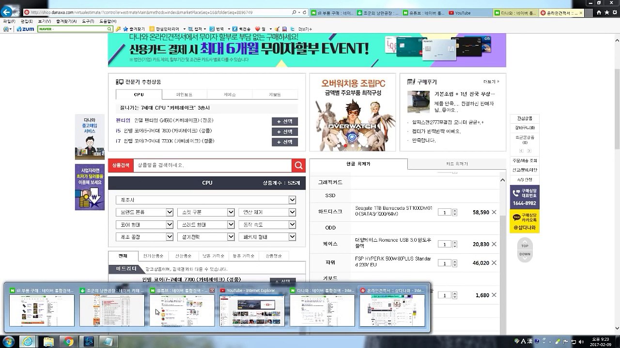
Task: Open Chrome on the taskbar
Action: [69, 342]
